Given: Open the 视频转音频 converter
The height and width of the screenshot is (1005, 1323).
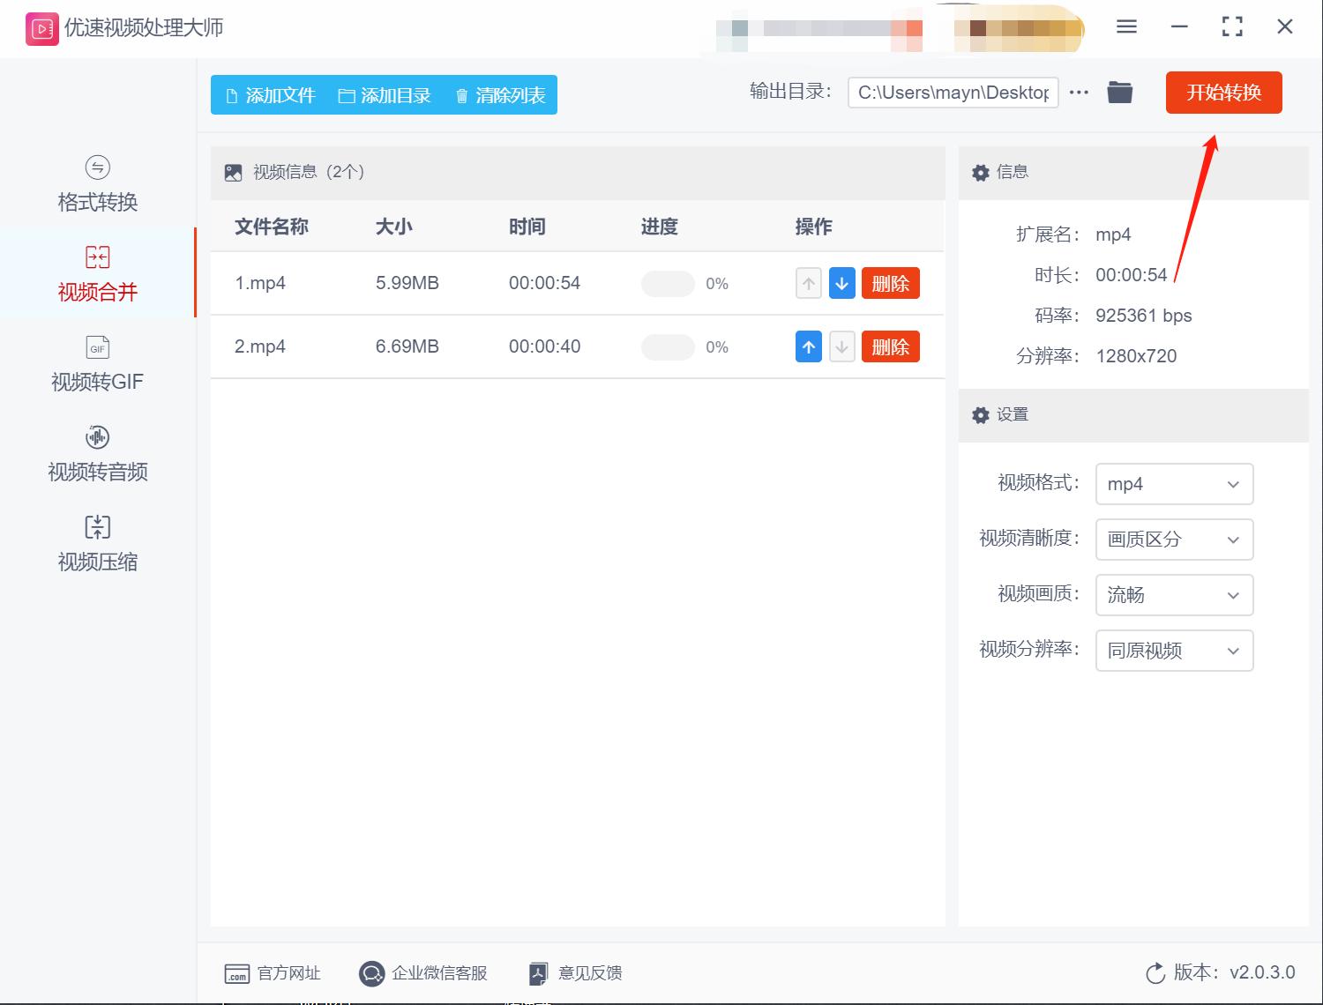Looking at the screenshot, I should point(97,453).
